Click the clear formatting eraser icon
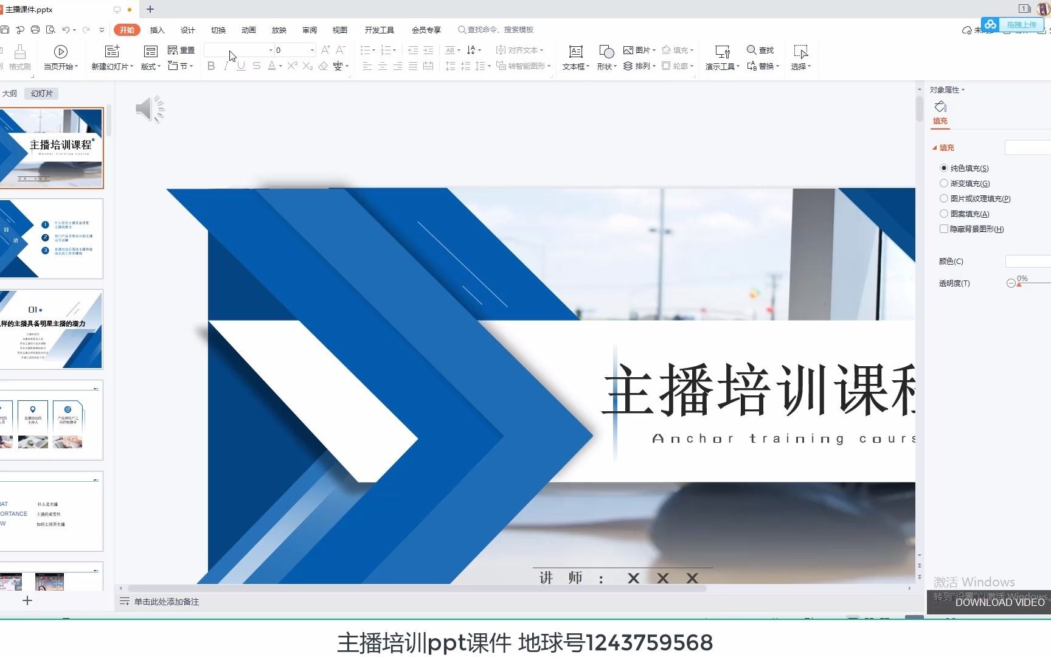 (x=323, y=66)
